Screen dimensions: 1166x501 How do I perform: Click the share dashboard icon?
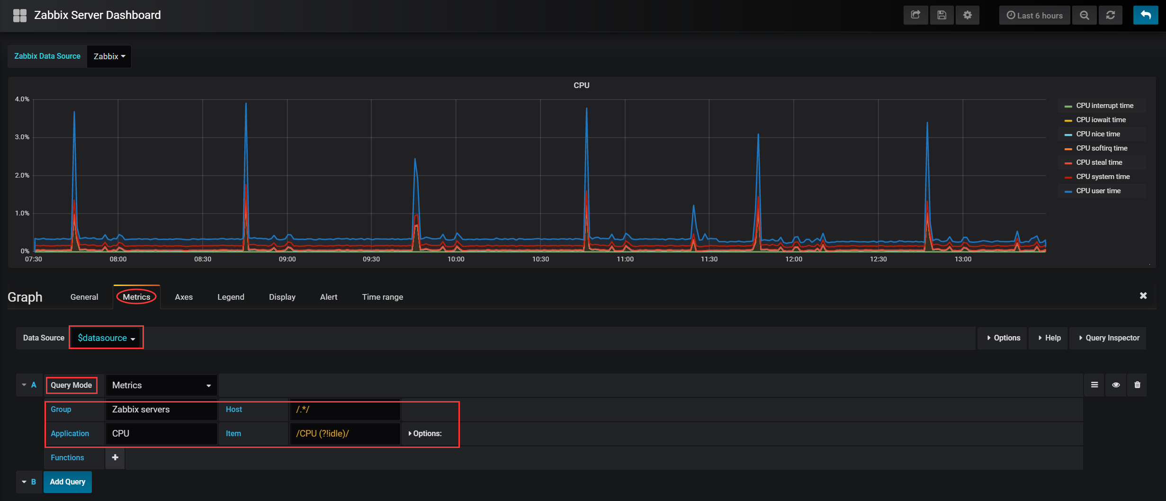[x=915, y=15]
